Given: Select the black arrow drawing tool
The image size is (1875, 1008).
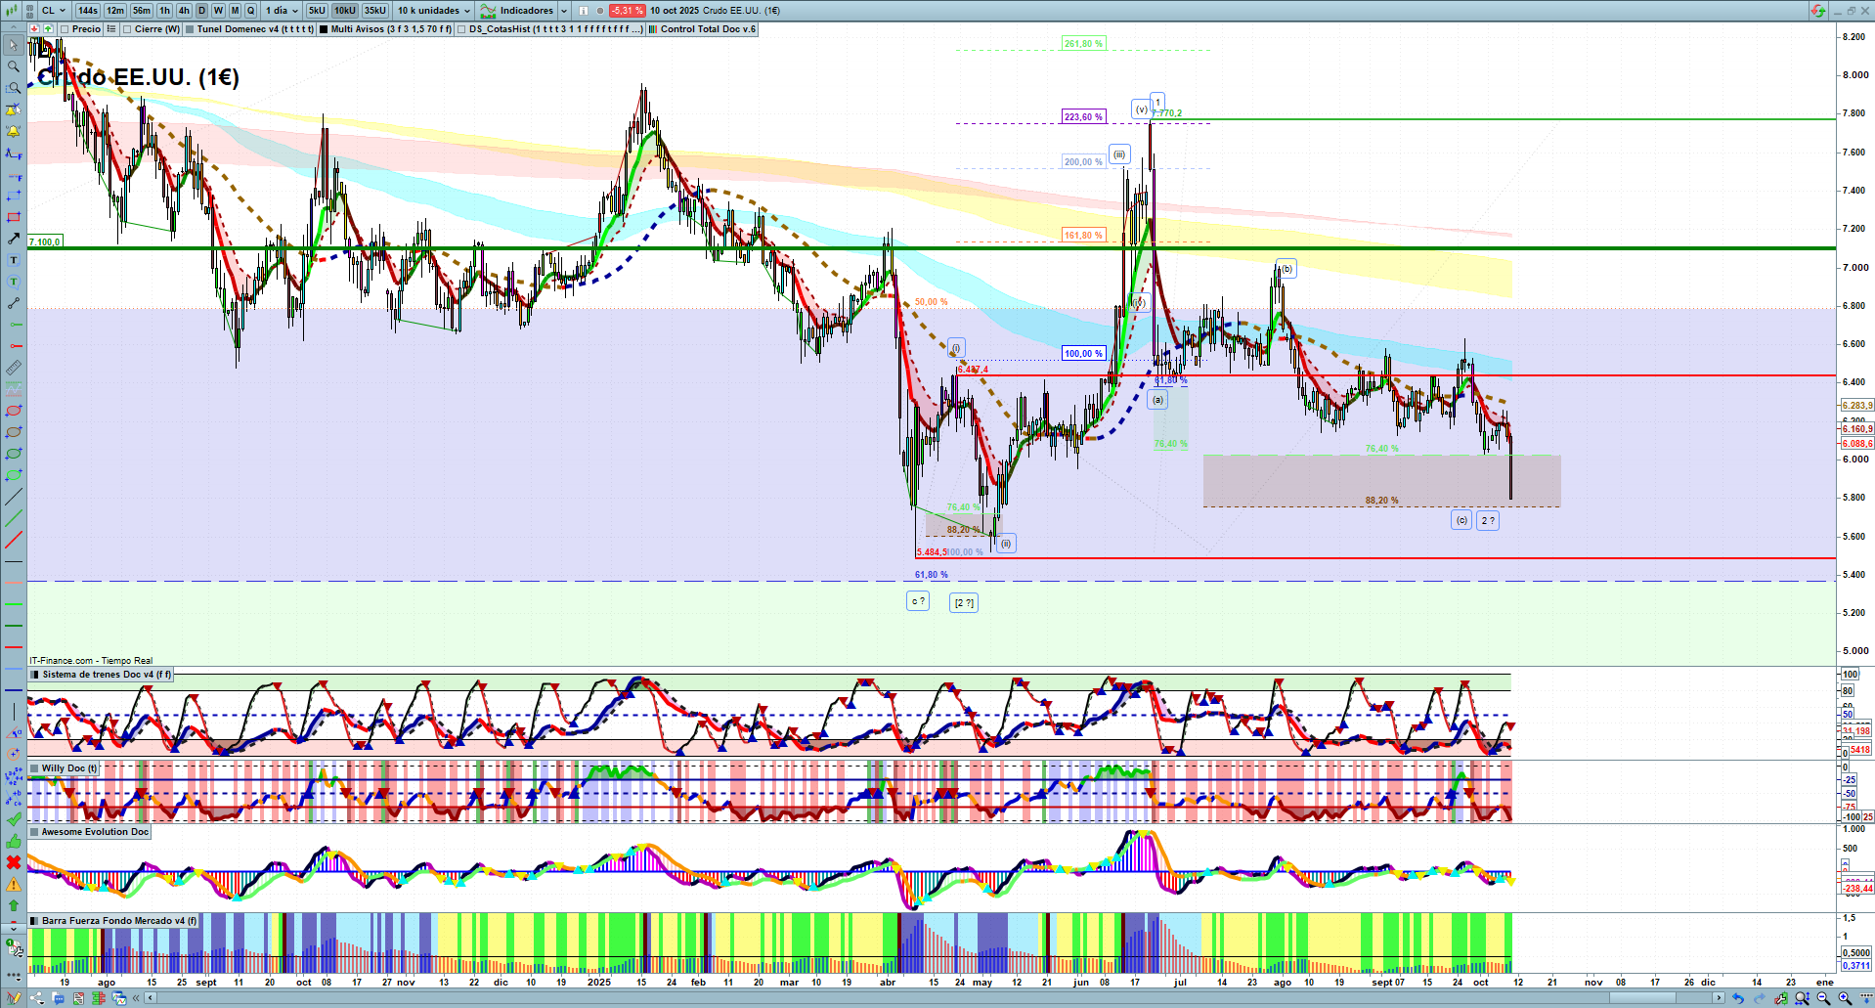Looking at the screenshot, I should pyautogui.click(x=14, y=239).
